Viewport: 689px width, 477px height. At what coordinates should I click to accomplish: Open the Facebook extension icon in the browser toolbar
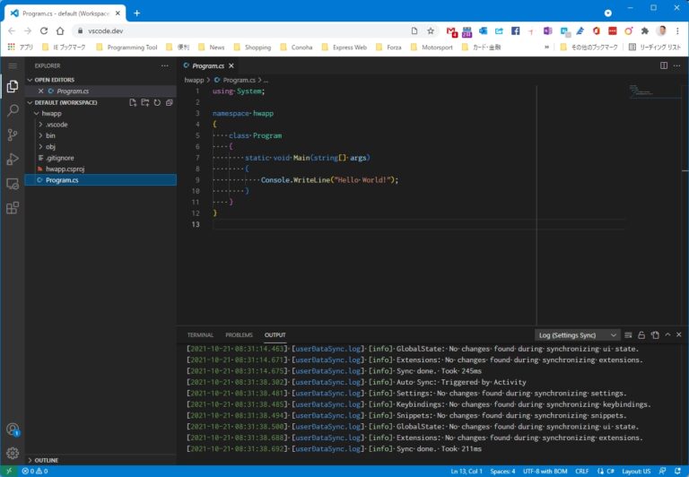[516, 30]
